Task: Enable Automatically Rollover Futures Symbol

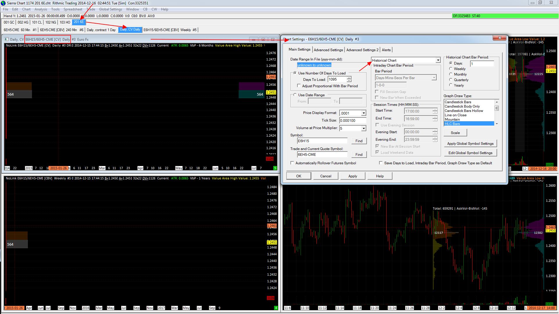Action: 292,163
